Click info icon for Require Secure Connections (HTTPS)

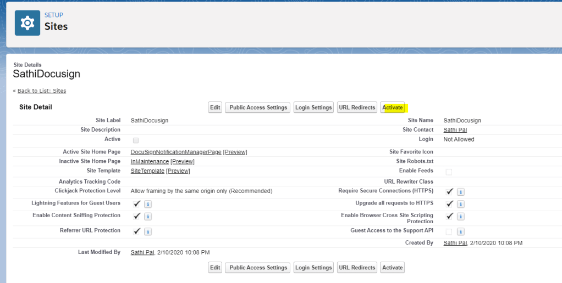(461, 191)
